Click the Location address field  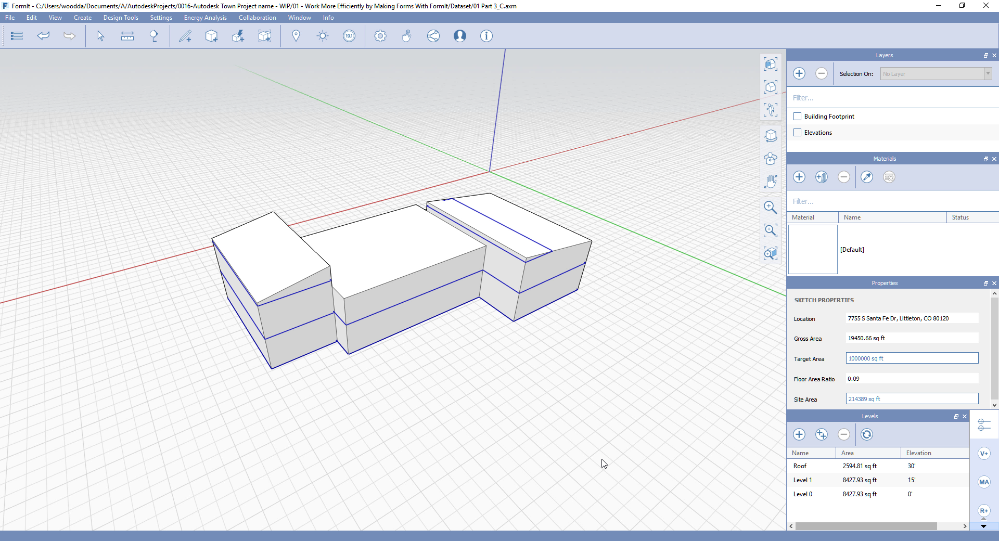coord(912,318)
